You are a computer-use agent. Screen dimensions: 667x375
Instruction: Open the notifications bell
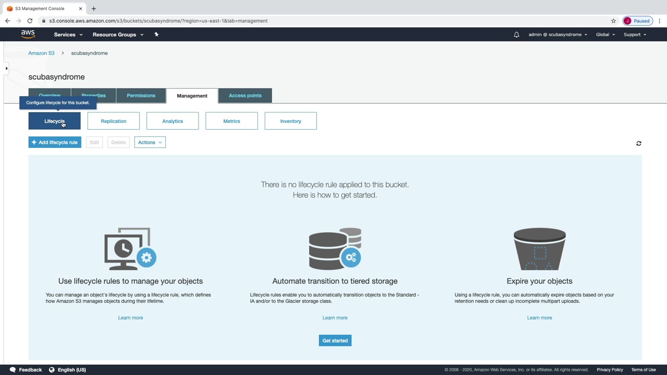coord(516,34)
